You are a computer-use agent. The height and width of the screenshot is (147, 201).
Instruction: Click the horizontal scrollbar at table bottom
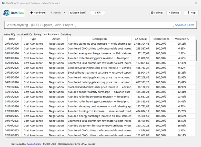coord(83,138)
